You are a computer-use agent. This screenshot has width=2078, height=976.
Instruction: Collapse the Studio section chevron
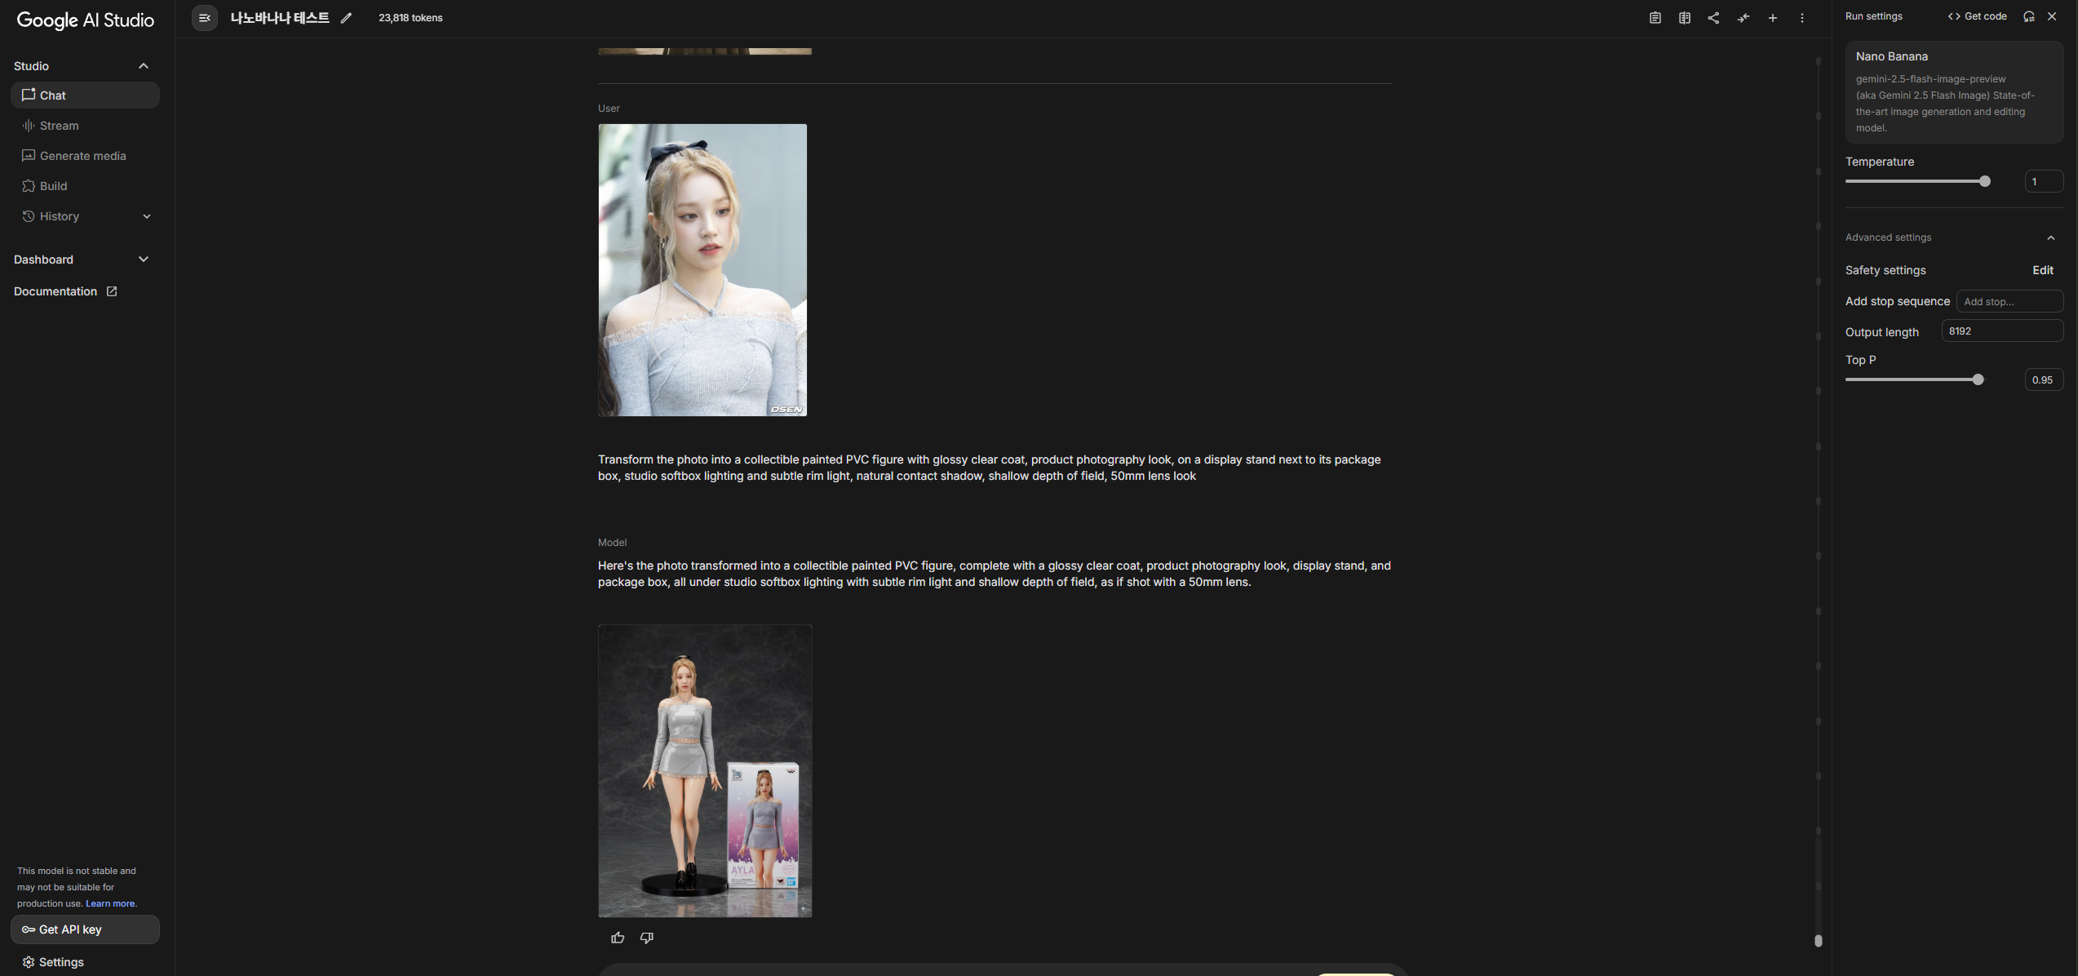[144, 66]
